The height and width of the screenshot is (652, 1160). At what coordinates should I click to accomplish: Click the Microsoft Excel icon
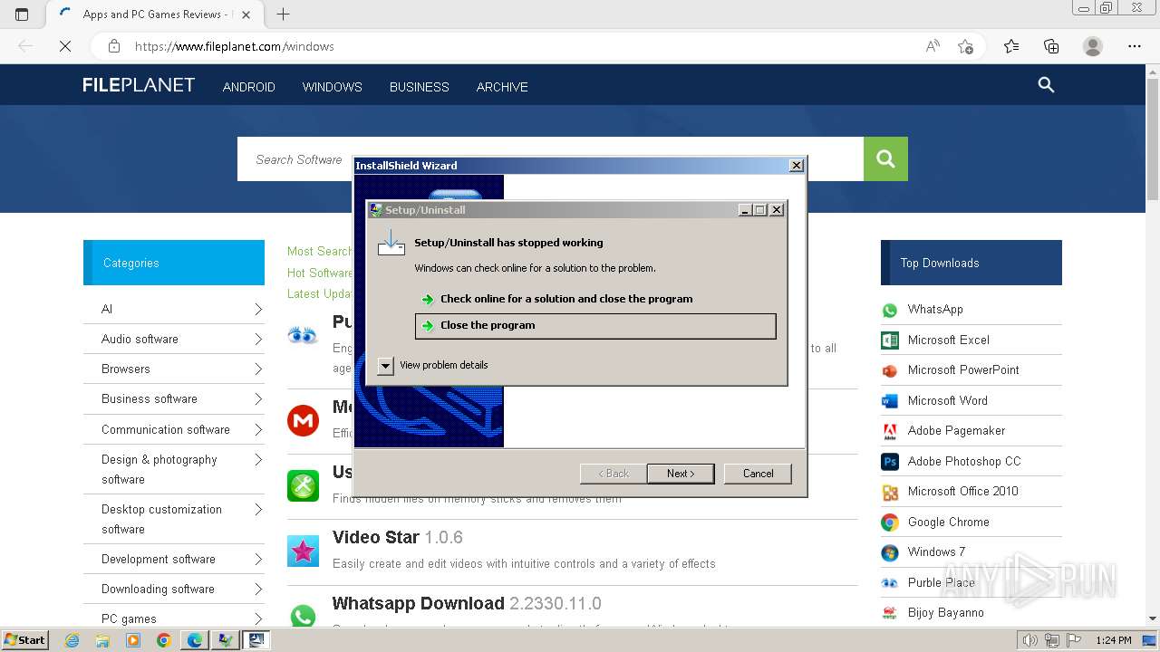pos(890,340)
